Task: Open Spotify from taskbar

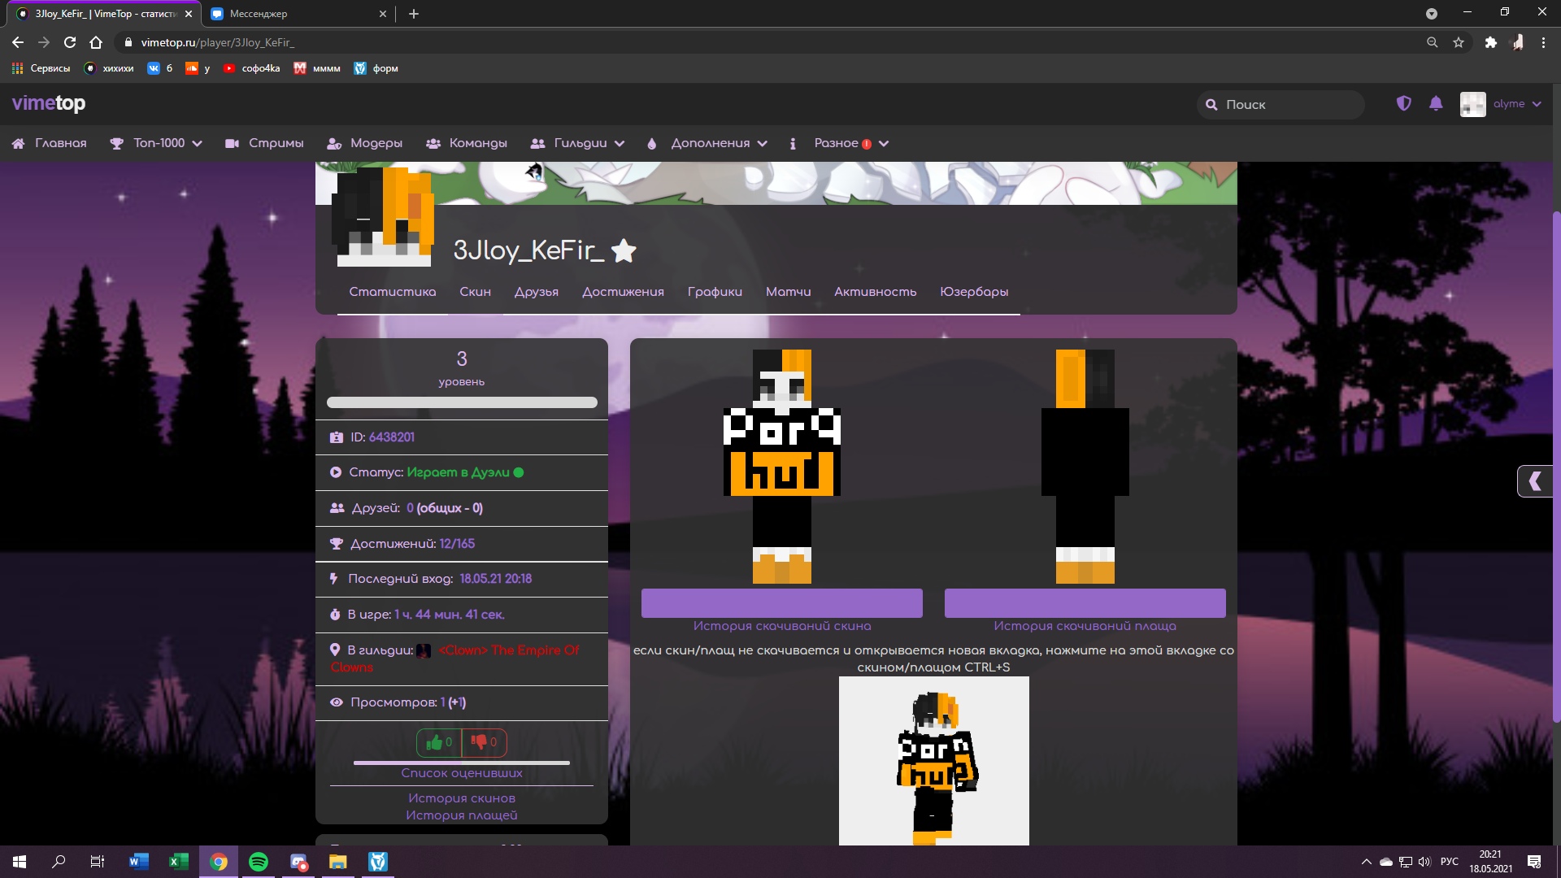Action: tap(259, 862)
